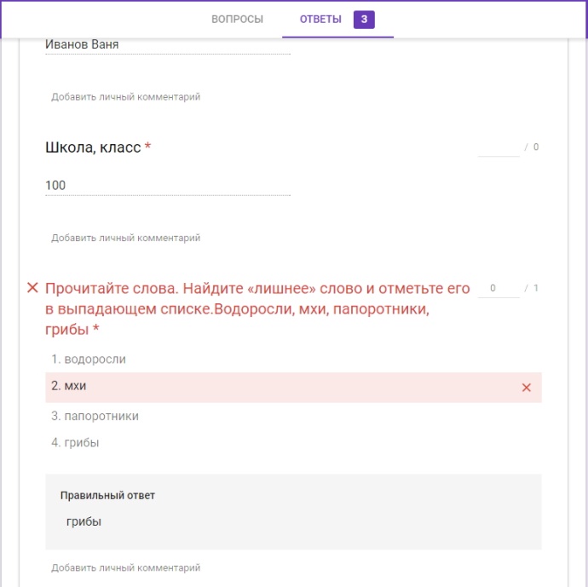Screen dimensions: 588x587
Task: Choose option 3. папоротники
Action: 95,416
